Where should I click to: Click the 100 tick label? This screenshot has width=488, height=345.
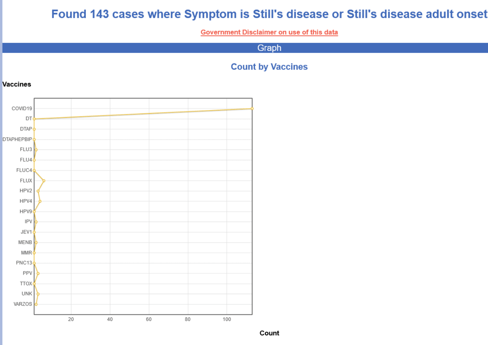(x=227, y=319)
